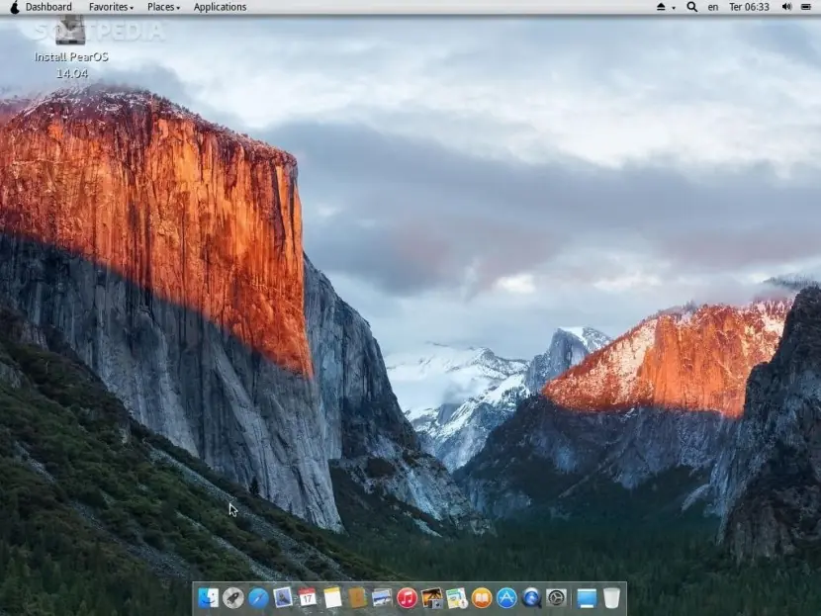Open the Preview photo viewer icon
Viewport: 821px width, 616px height.
pyautogui.click(x=382, y=597)
